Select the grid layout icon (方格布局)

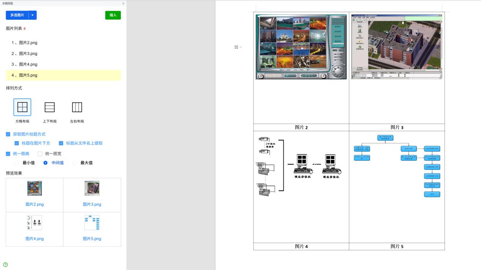(x=22, y=107)
